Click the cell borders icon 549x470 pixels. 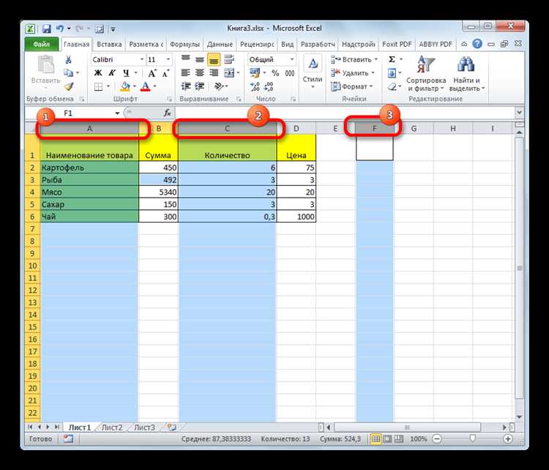pos(98,86)
